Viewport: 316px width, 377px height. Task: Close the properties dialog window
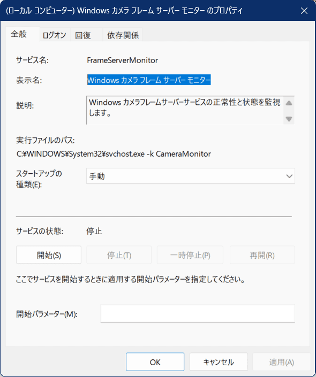click(x=304, y=11)
